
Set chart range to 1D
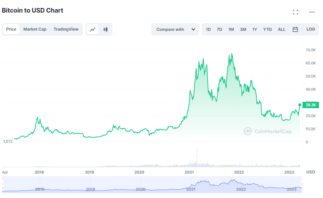208,29
